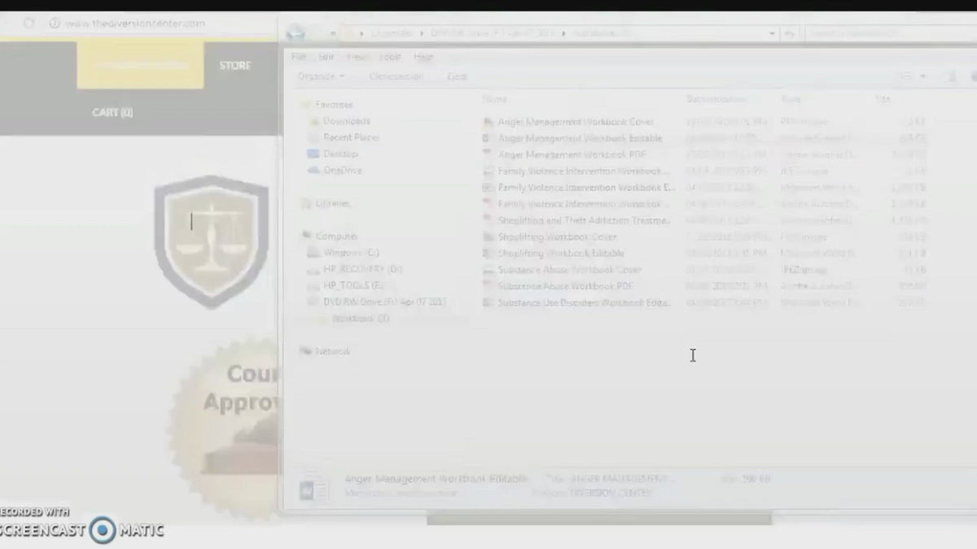Click the Explorer search box

pyautogui.click(x=887, y=33)
